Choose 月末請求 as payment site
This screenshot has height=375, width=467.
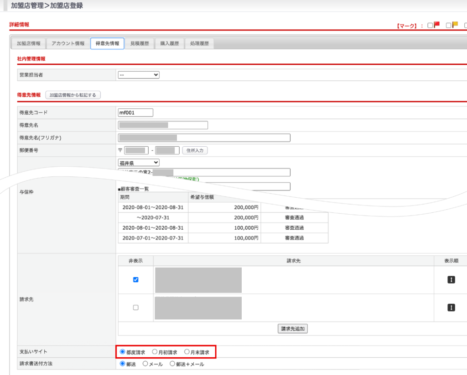pos(187,352)
